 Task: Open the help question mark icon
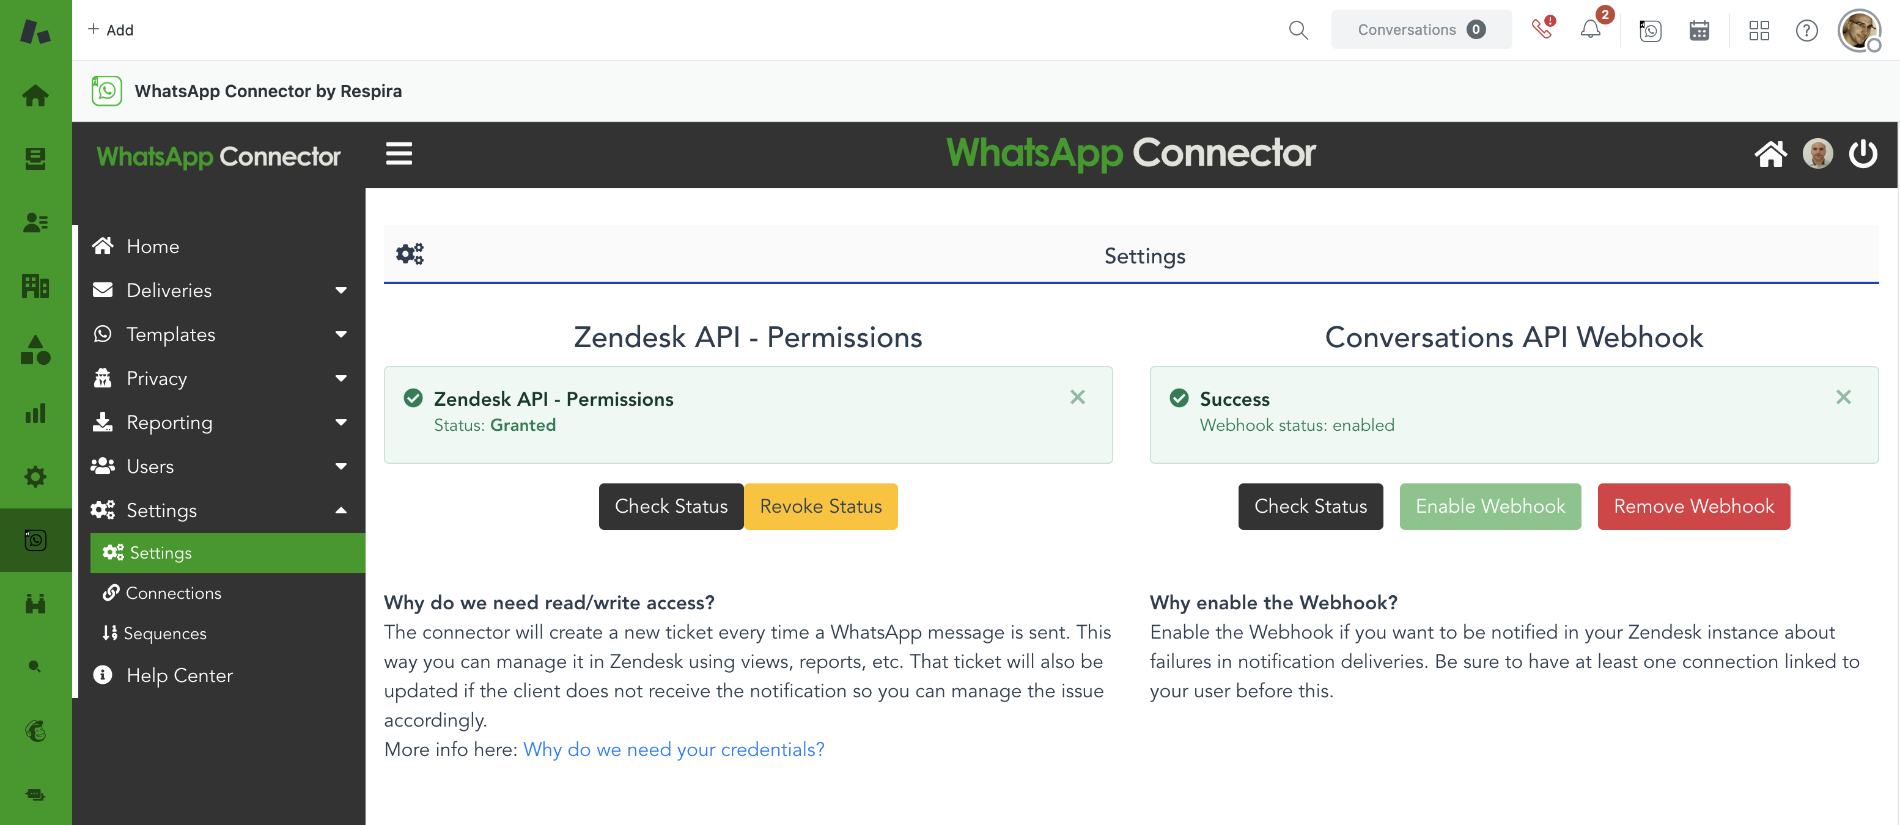click(1806, 30)
